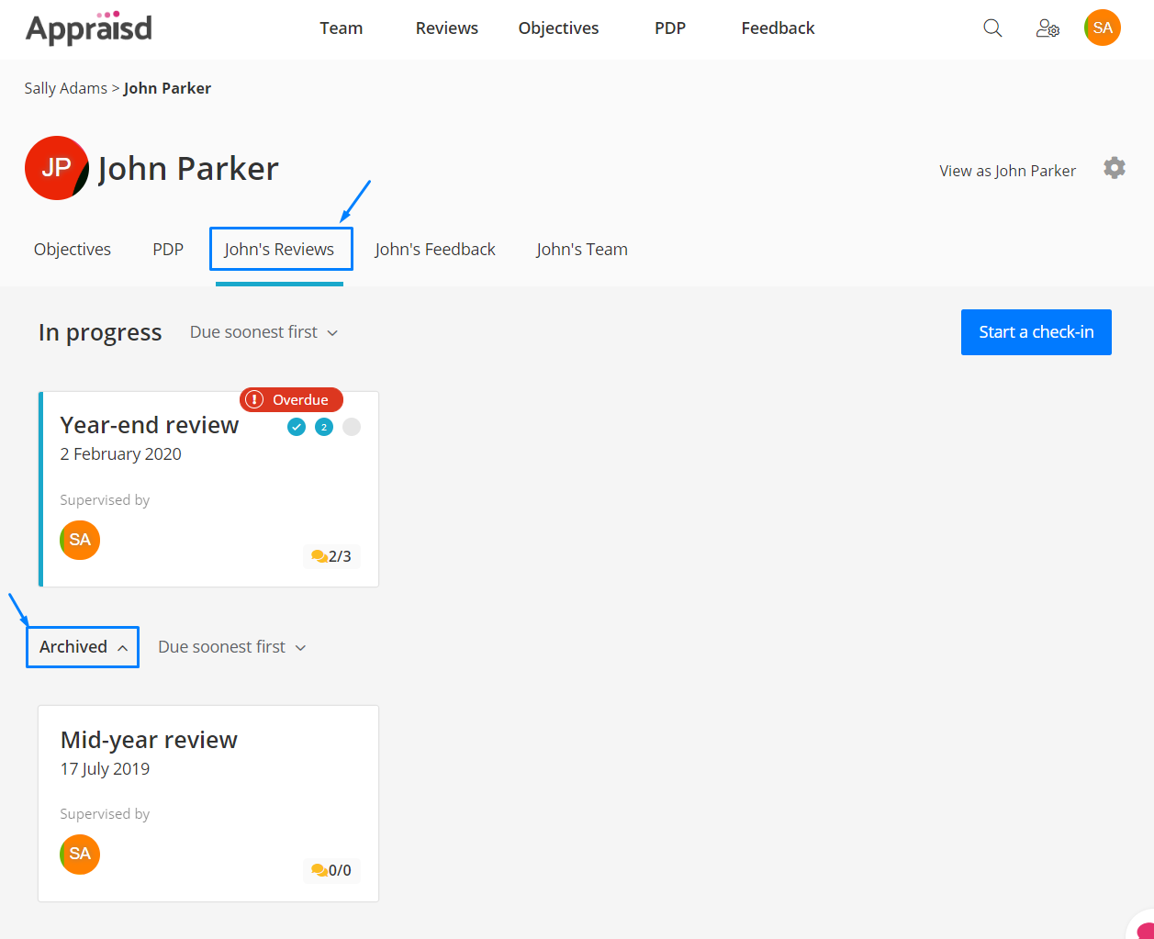Open the Year-end review title

150,425
